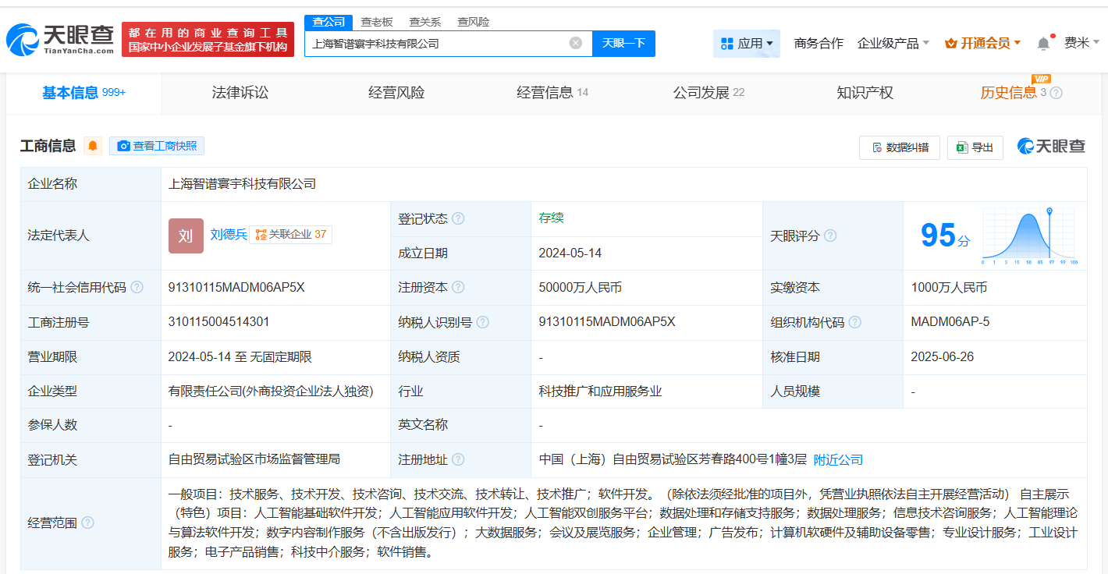1108x574 pixels.
Task: Select the 查老板 search tab
Action: tap(377, 22)
